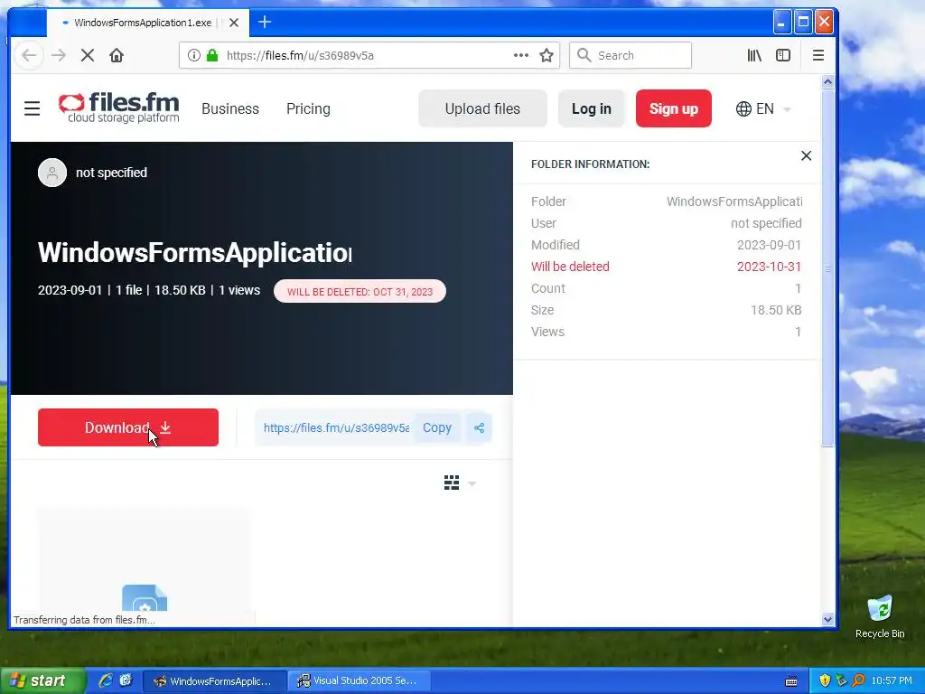
Task: Click the 2023-10-31 deletion date
Action: [x=770, y=267]
